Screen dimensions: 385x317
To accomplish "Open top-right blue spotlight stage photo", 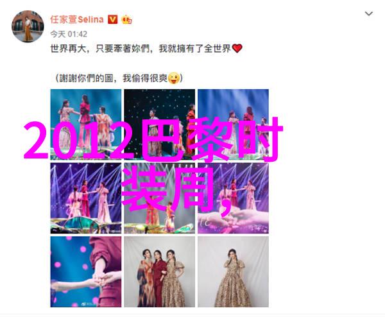I will 234,124.
